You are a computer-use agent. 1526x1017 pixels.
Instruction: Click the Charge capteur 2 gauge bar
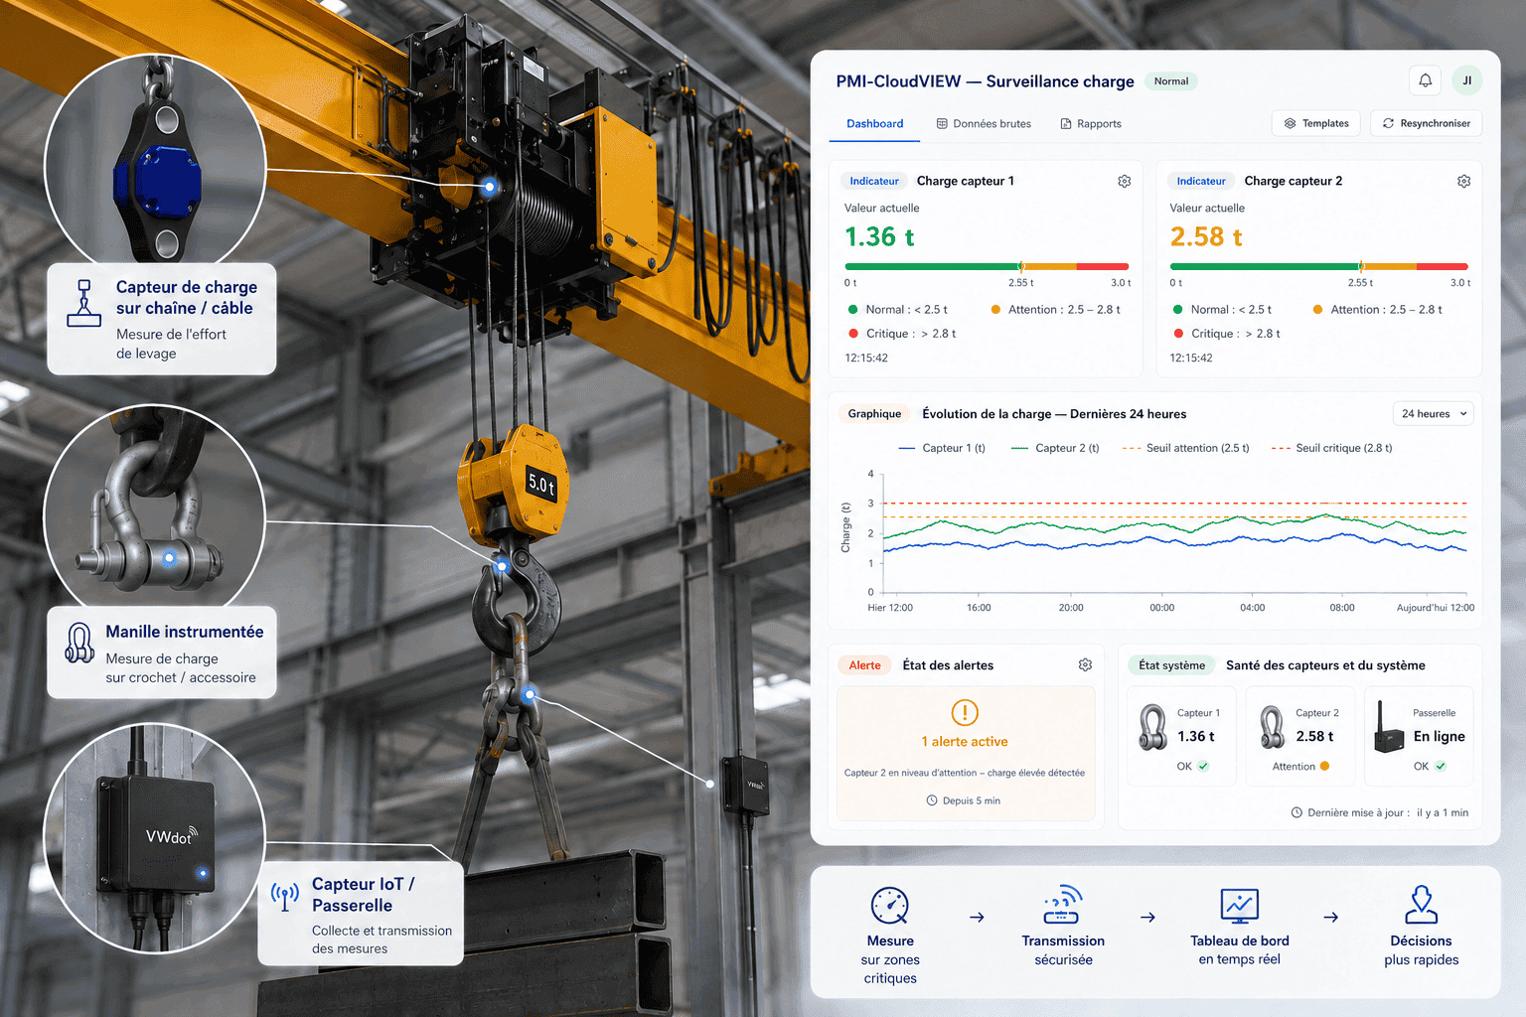[1319, 266]
